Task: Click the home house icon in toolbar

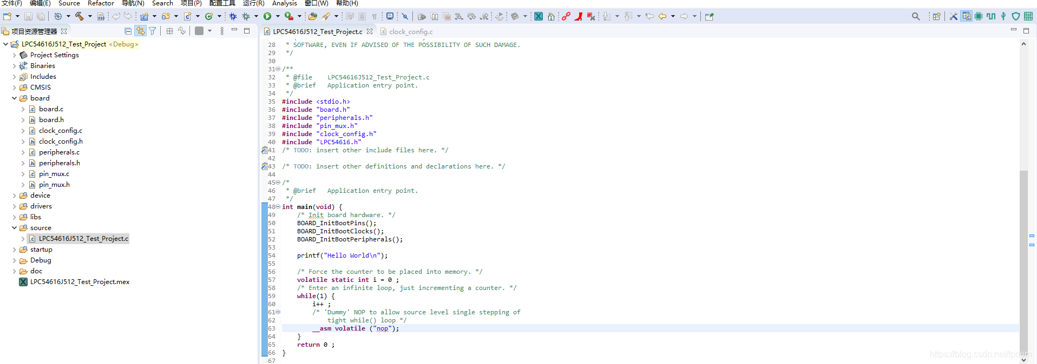Action: pos(551,16)
